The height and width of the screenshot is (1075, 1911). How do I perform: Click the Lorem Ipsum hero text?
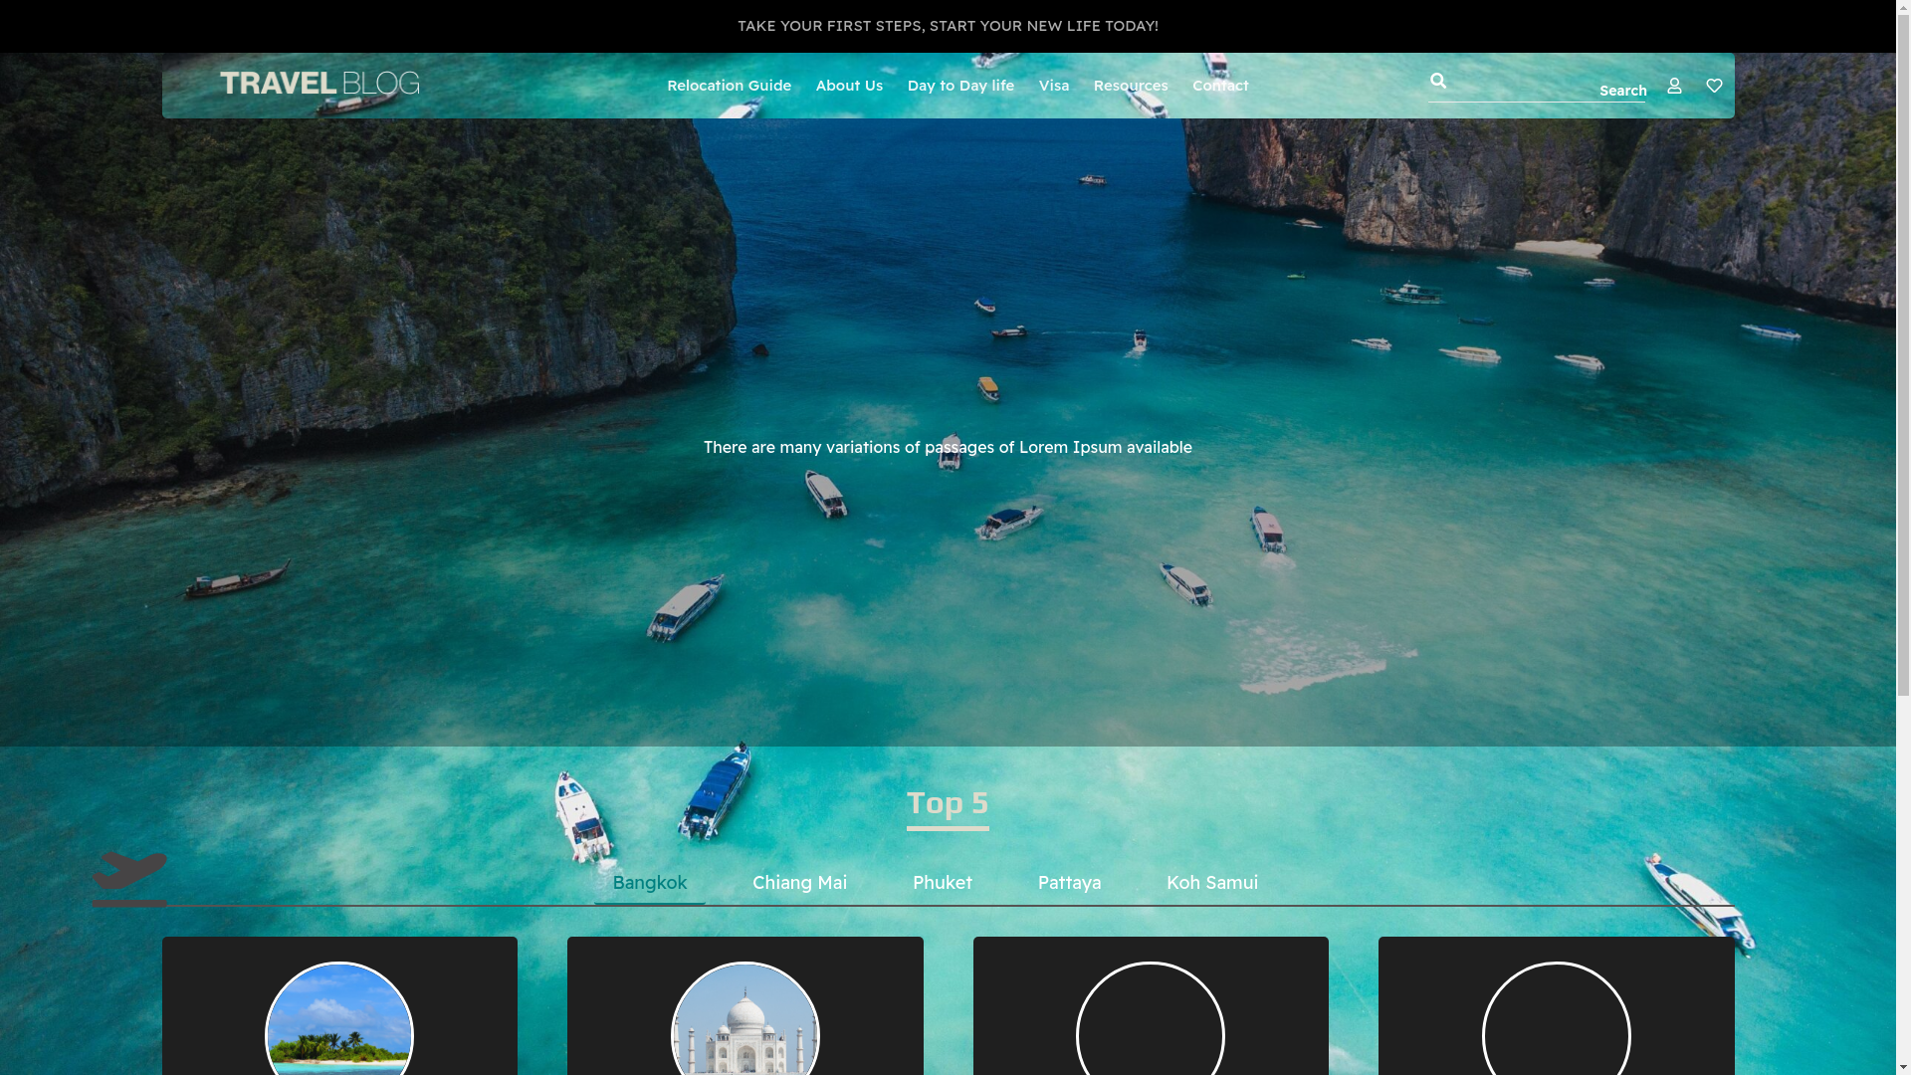tap(948, 448)
